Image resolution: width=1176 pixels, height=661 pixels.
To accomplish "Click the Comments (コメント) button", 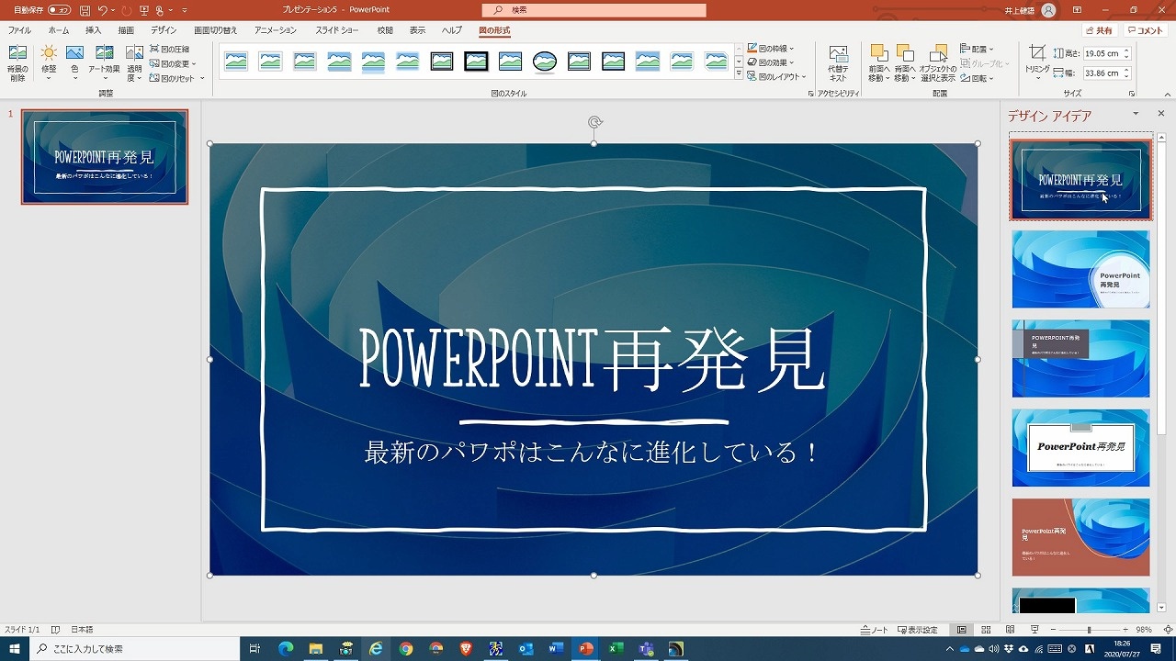I will (1146, 30).
